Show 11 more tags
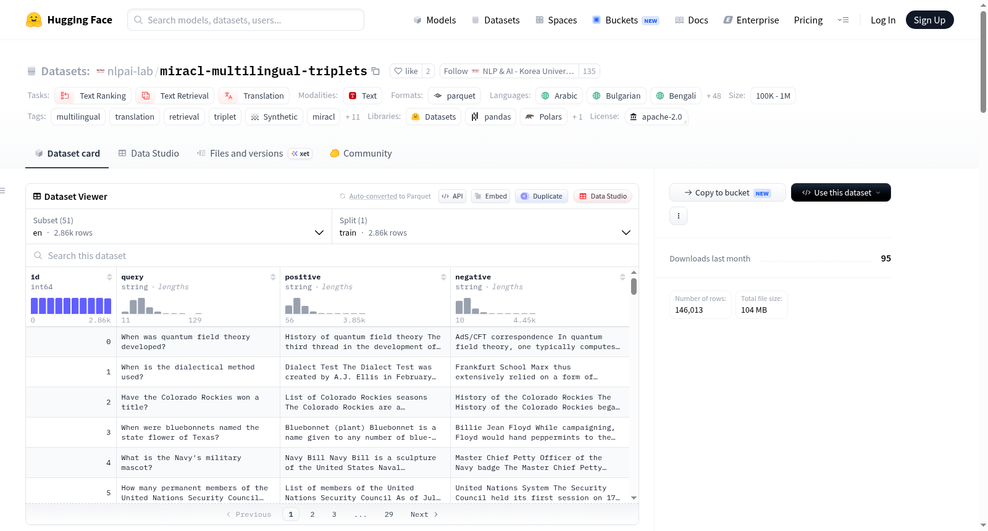Image resolution: width=988 pixels, height=531 pixels. [x=353, y=117]
